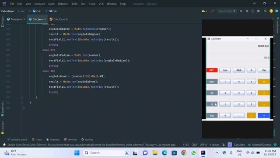Open the Problems tool window tab

point(53,140)
